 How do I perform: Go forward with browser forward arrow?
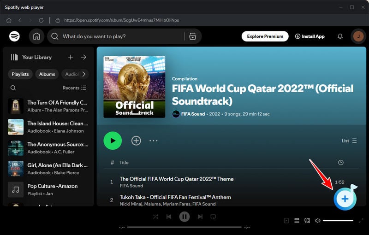pos(30,20)
